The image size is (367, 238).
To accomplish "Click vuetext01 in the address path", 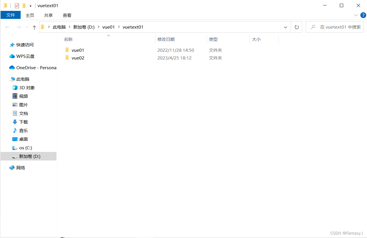I will coord(133,27).
